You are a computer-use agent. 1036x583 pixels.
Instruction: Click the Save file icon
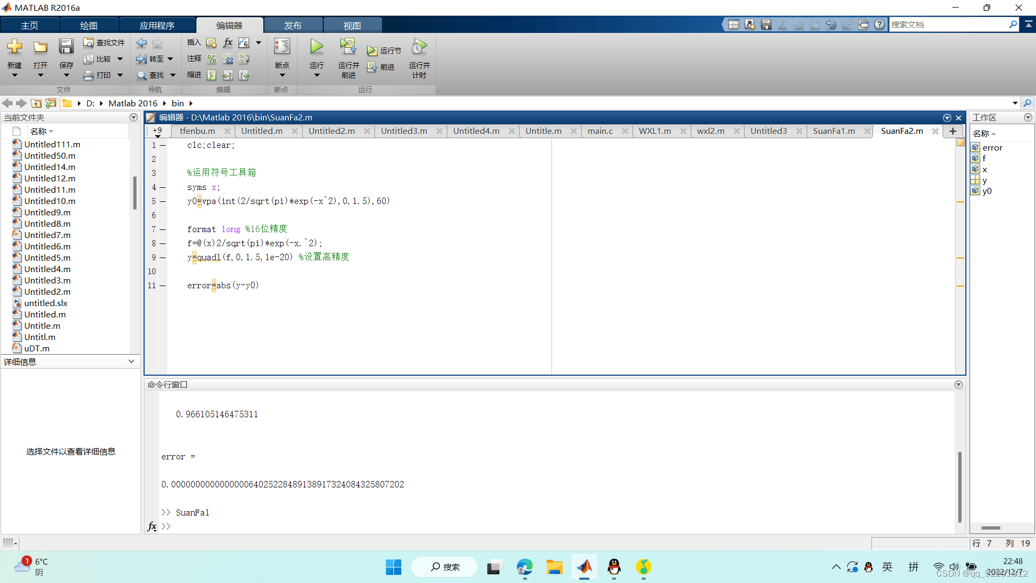pyautogui.click(x=66, y=47)
